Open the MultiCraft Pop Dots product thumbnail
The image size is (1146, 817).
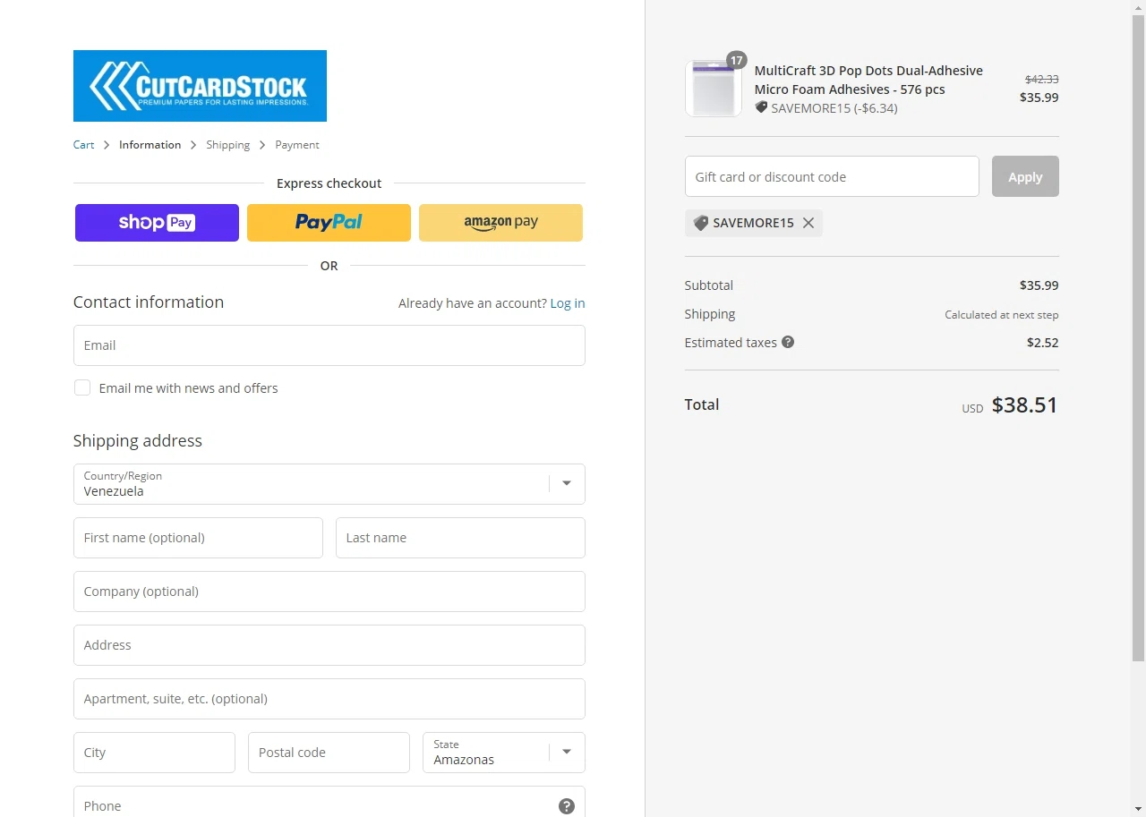coord(714,89)
